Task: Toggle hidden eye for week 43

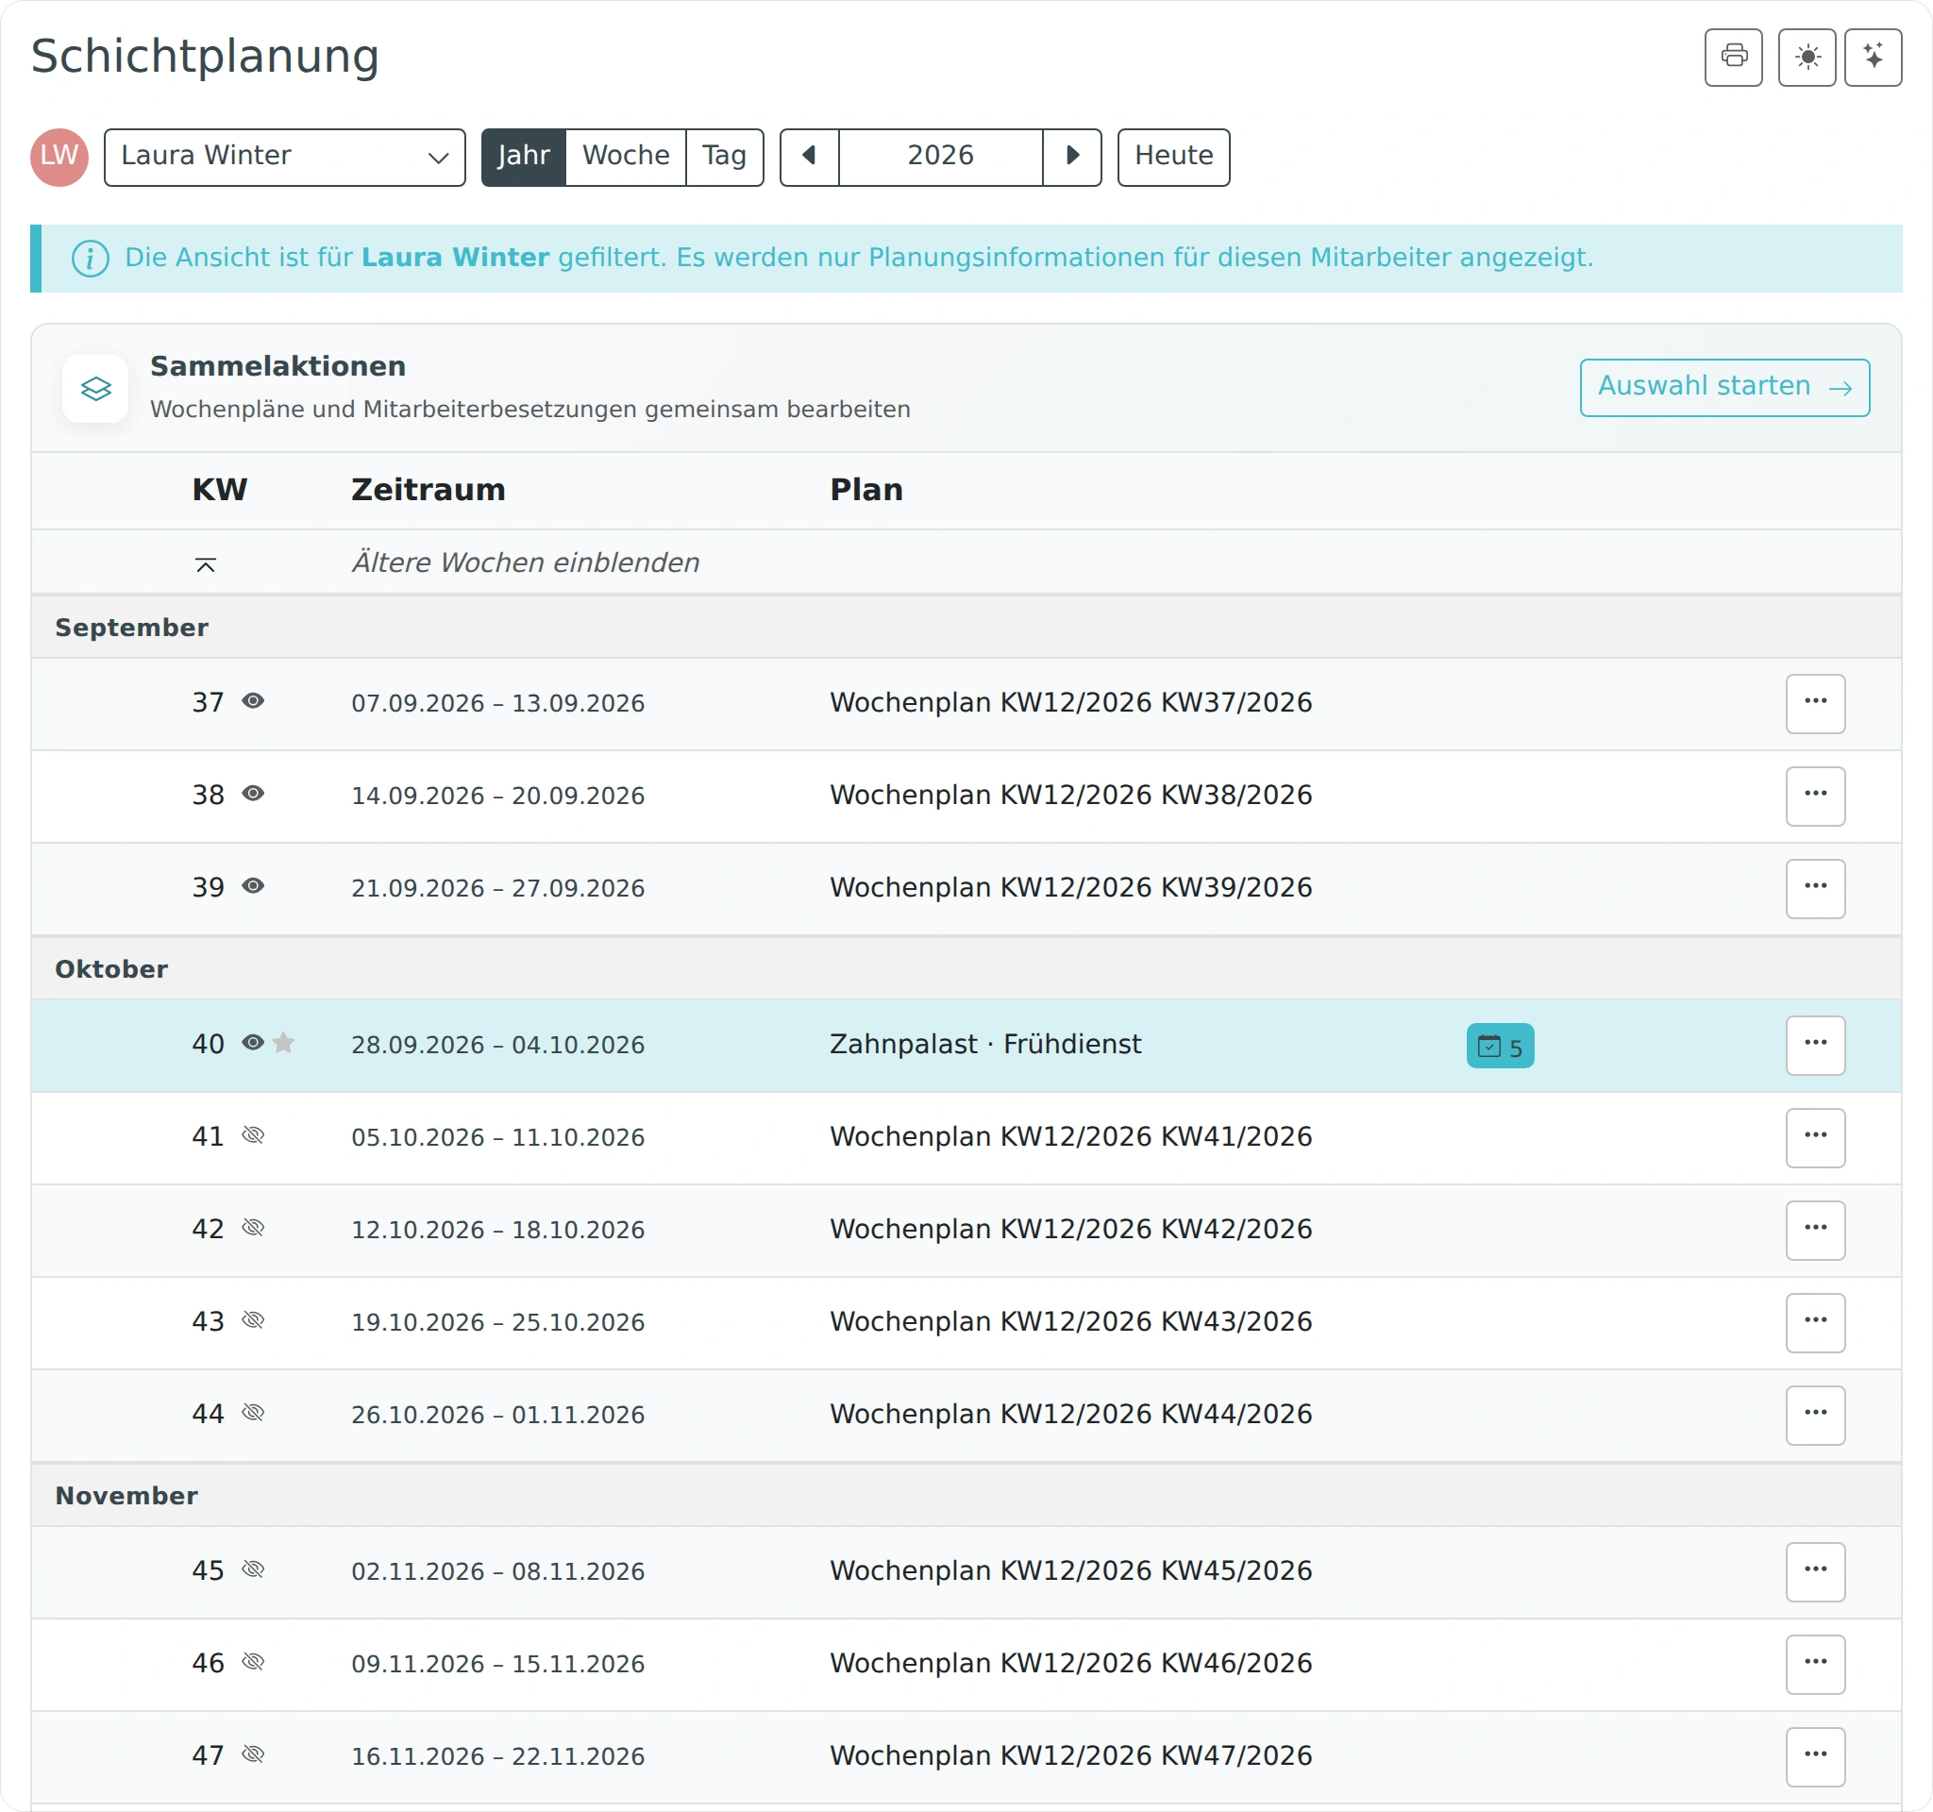Action: pos(253,1320)
